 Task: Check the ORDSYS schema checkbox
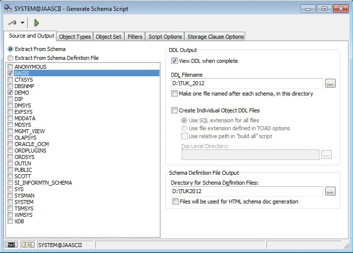10,157
